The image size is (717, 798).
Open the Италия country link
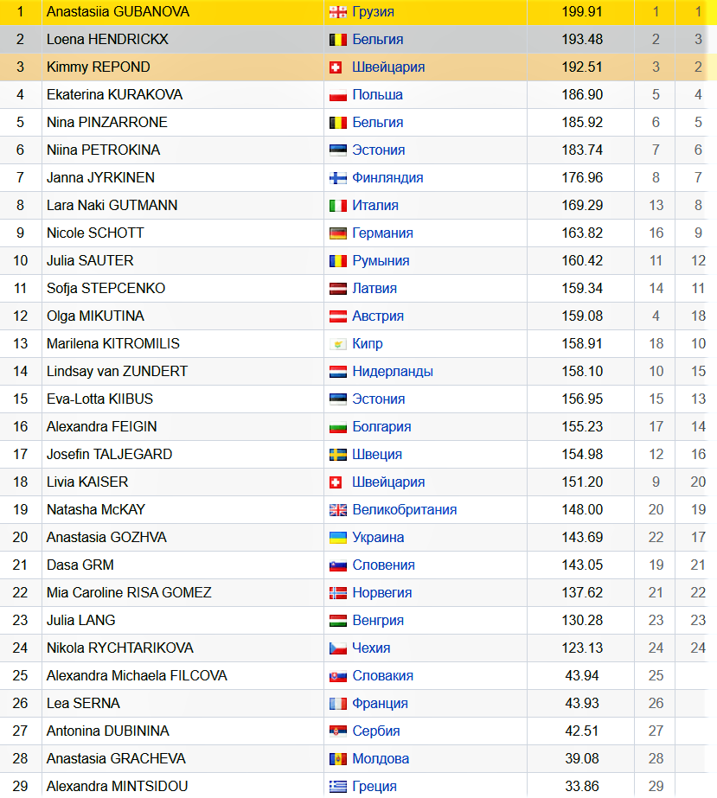[x=375, y=205]
